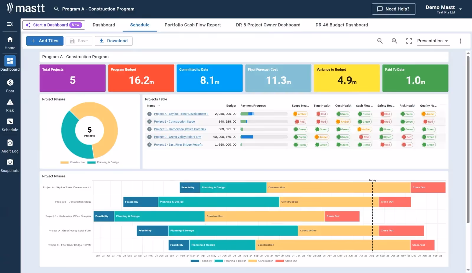Image resolution: width=472 pixels, height=273 pixels.
Task: Click Project A Scope Health Amber badge
Action: coord(300,114)
